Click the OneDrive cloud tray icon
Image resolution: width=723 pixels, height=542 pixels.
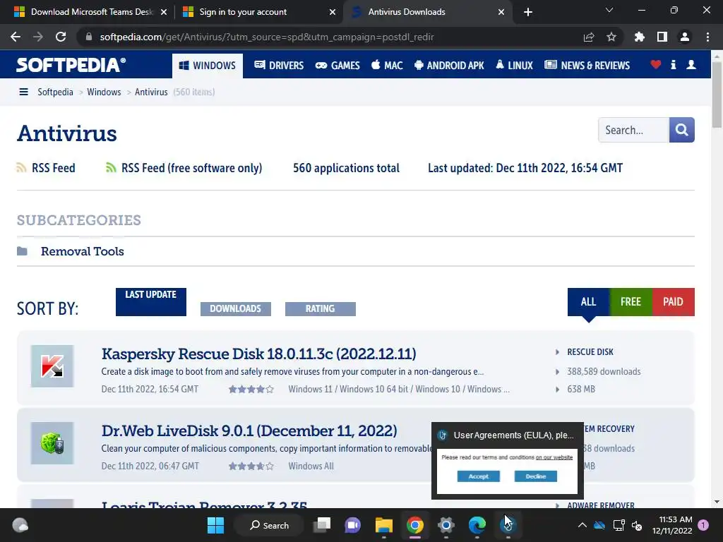point(599,525)
